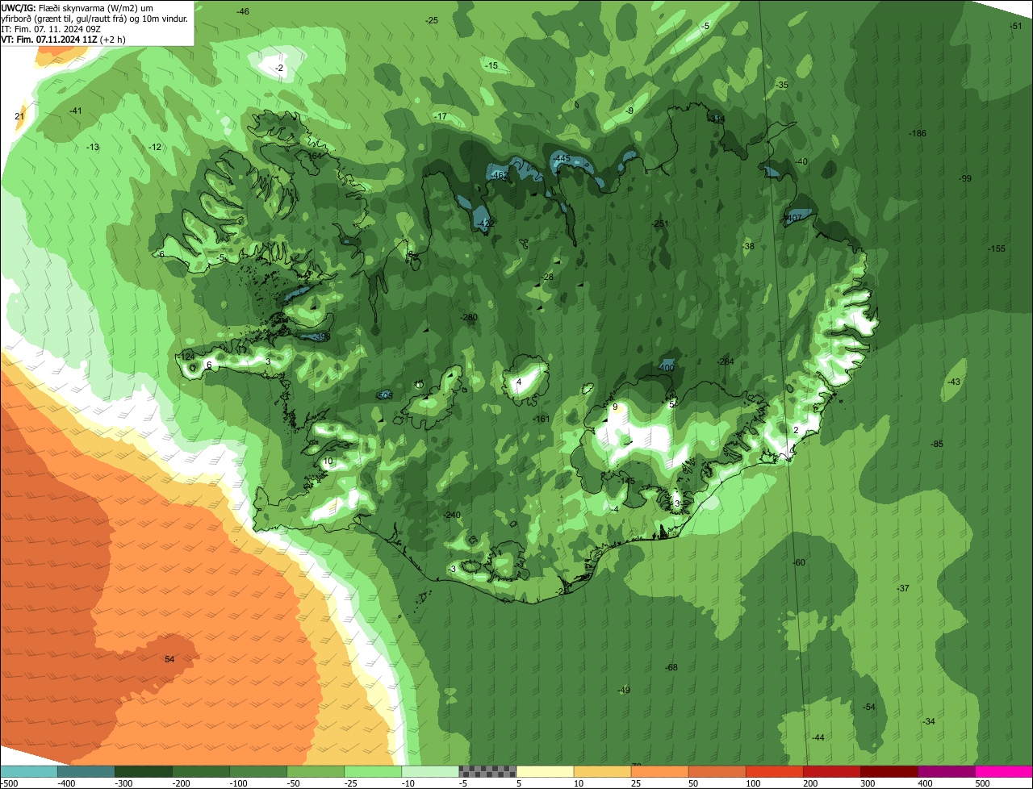Click the map value '-251'
Viewport: 1033px width, 789px height.
pyautogui.click(x=660, y=223)
